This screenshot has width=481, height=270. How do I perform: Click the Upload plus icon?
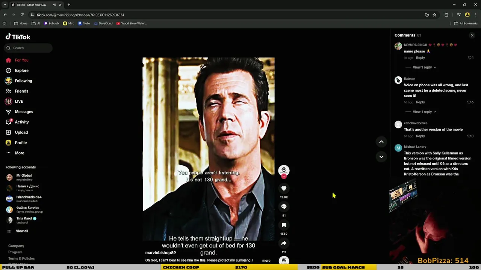[x=8, y=132]
